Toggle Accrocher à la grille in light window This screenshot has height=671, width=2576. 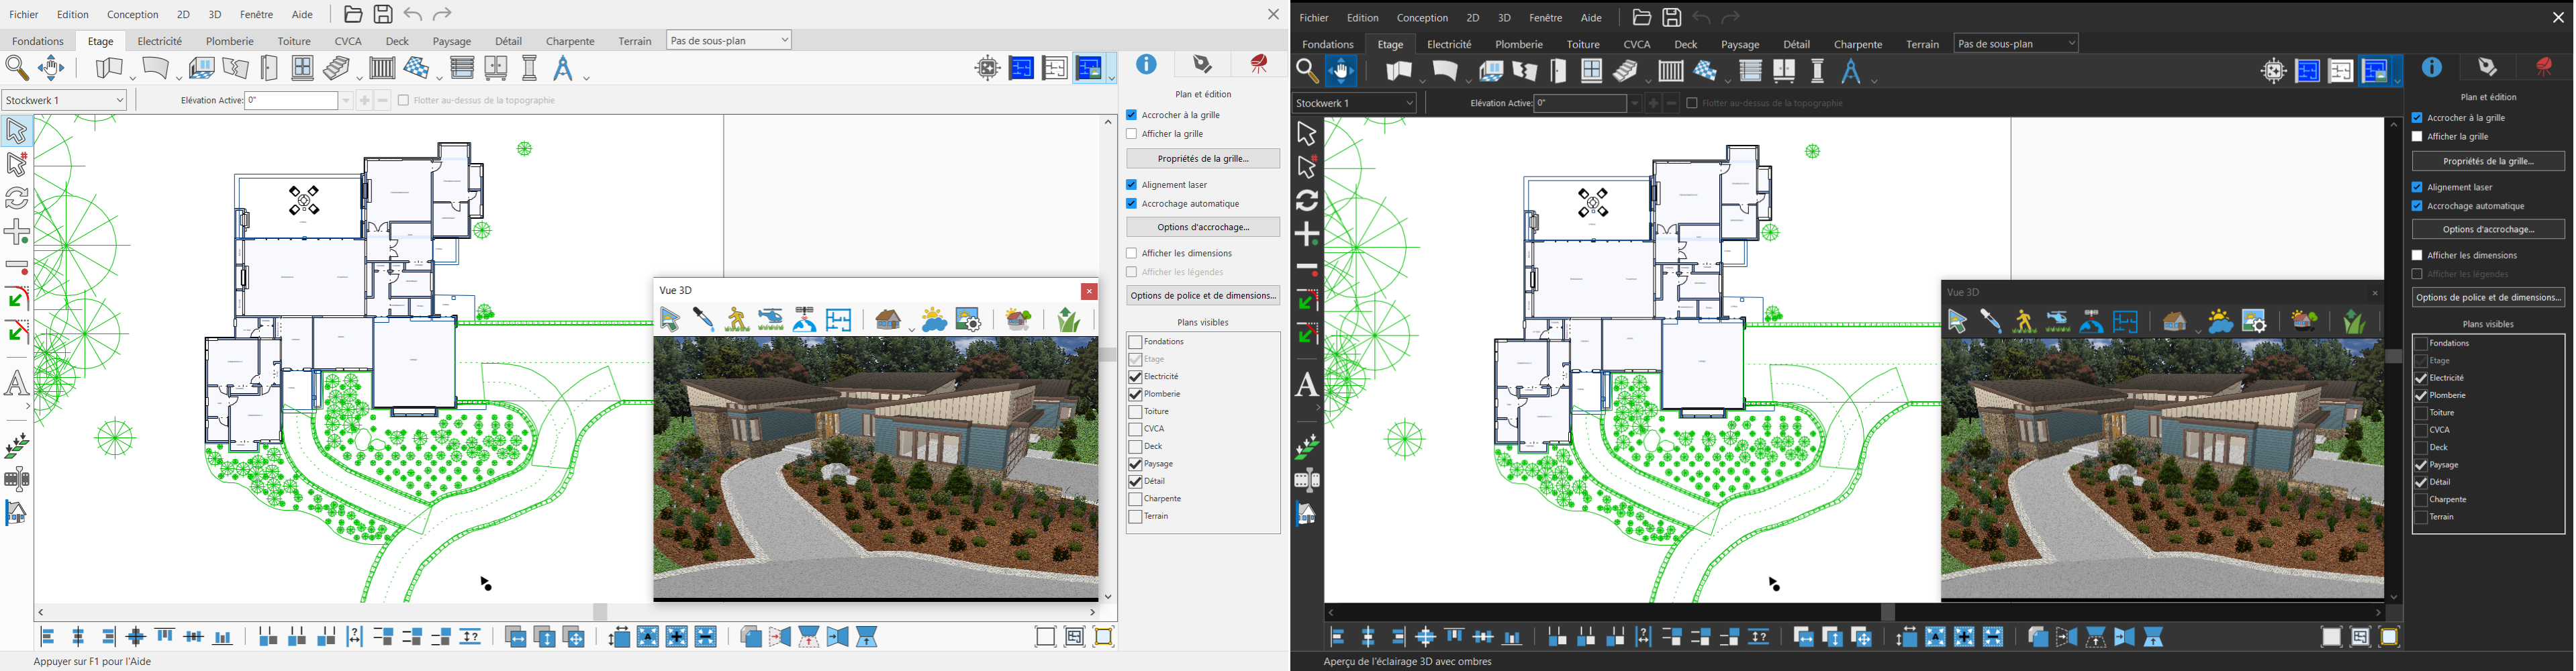1132,115
